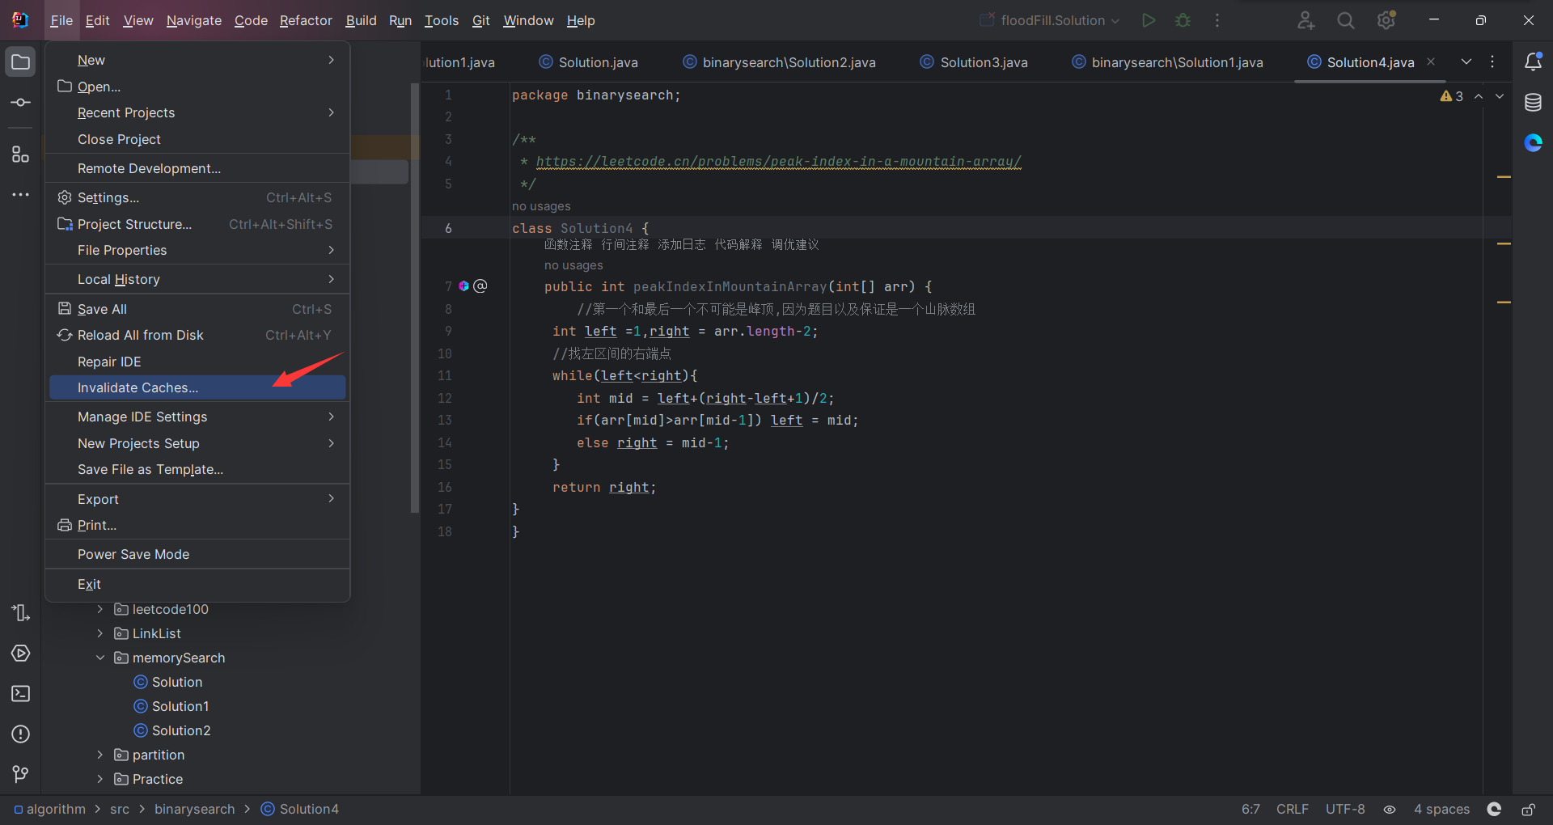The image size is (1553, 825).
Task: Choose Invalidate Caches menu item
Action: 197,387
